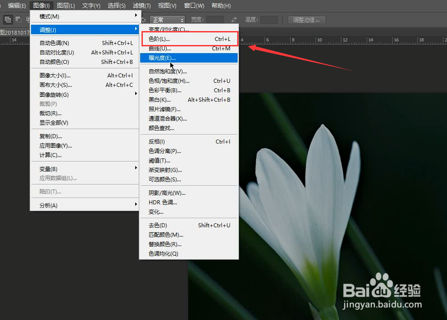
Task: Choose 照片滤镜(F) adjustment
Action: point(189,109)
